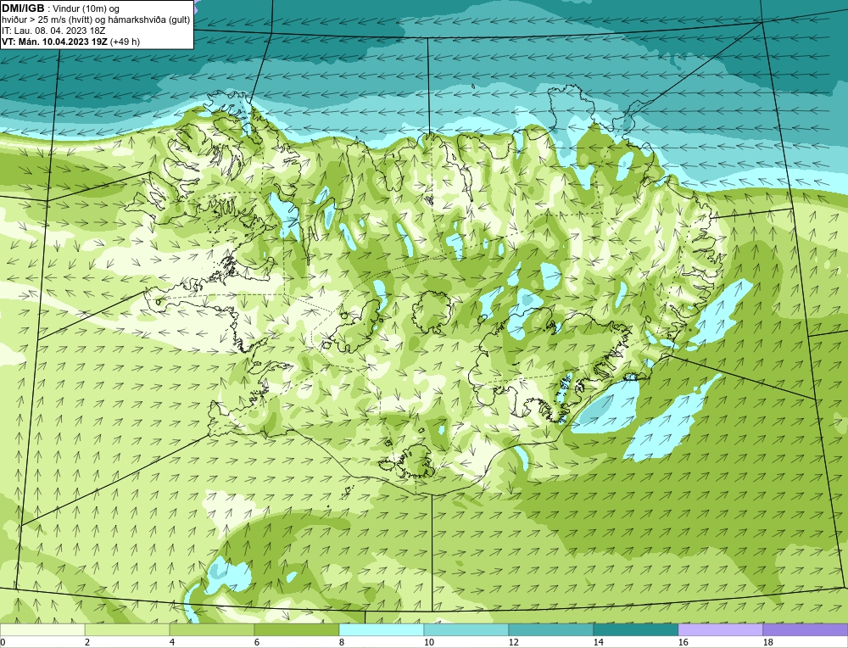Click the 6–8 m/s dark green swatch
This screenshot has height=648, width=848.
pyautogui.click(x=296, y=629)
